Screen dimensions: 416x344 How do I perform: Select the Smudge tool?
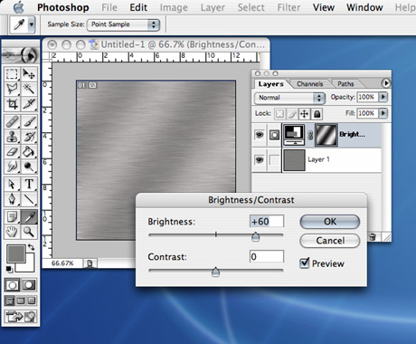click(x=13, y=167)
